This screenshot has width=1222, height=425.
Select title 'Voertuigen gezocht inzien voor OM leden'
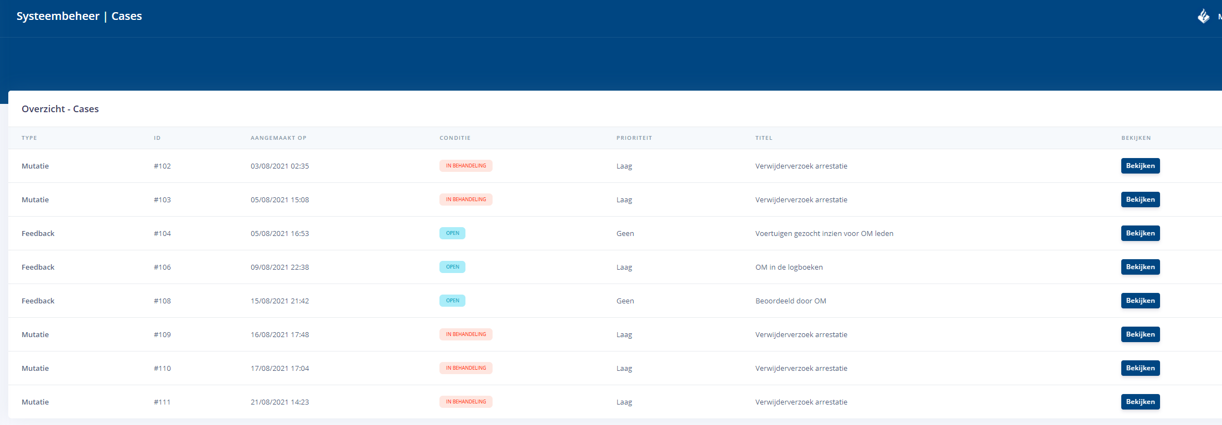pyautogui.click(x=824, y=234)
